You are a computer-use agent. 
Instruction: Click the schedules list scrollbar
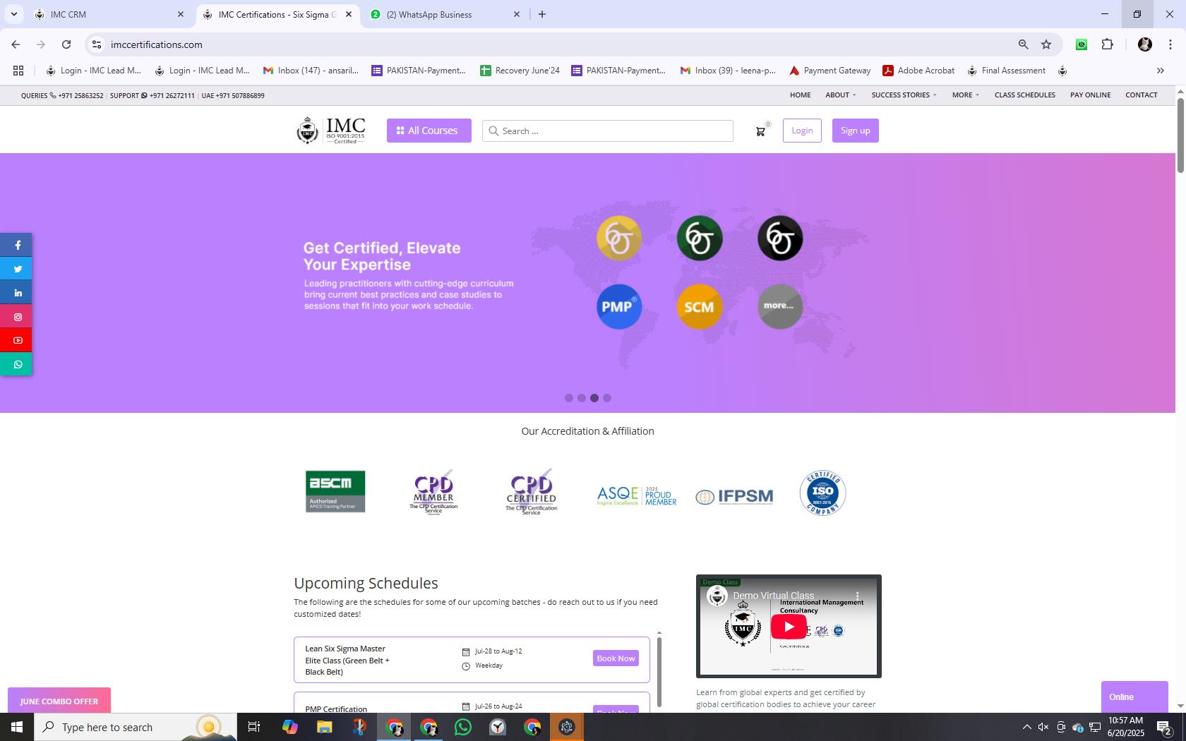tap(659, 670)
